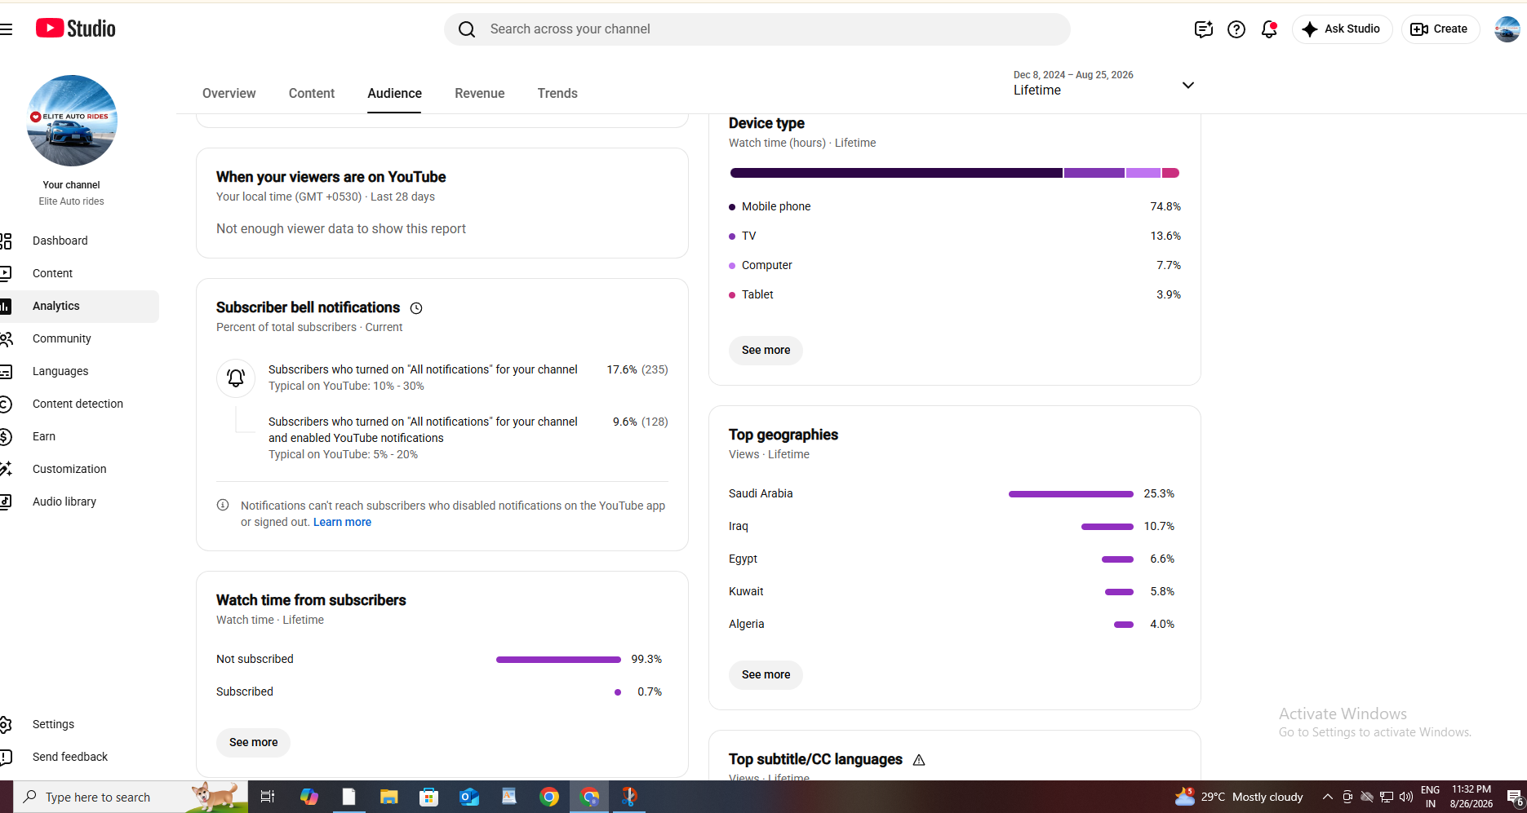The width and height of the screenshot is (1527, 813).
Task: Click the Search across your channel field
Action: pos(757,29)
